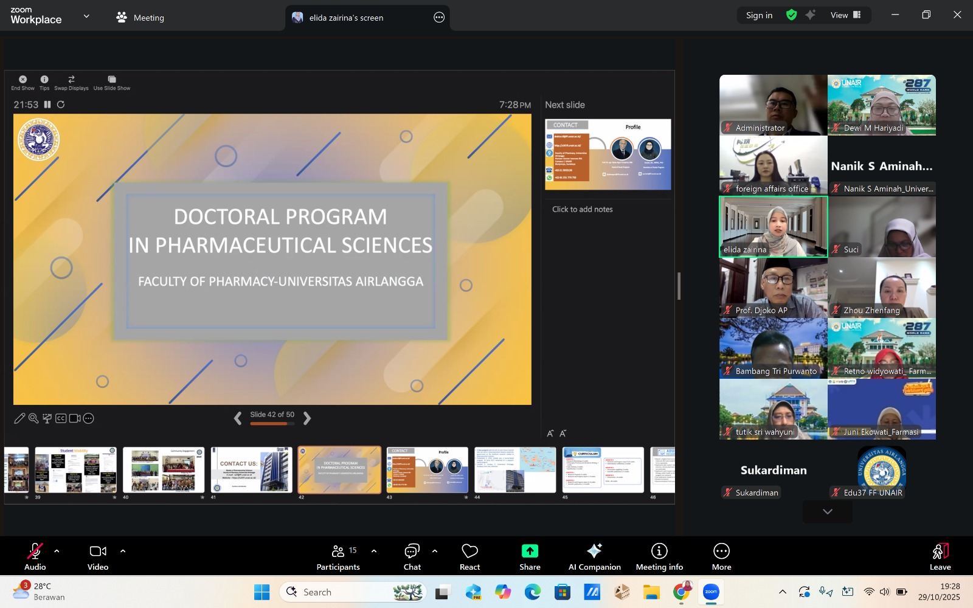Open Meeting info
The width and height of the screenshot is (973, 608).
(659, 556)
